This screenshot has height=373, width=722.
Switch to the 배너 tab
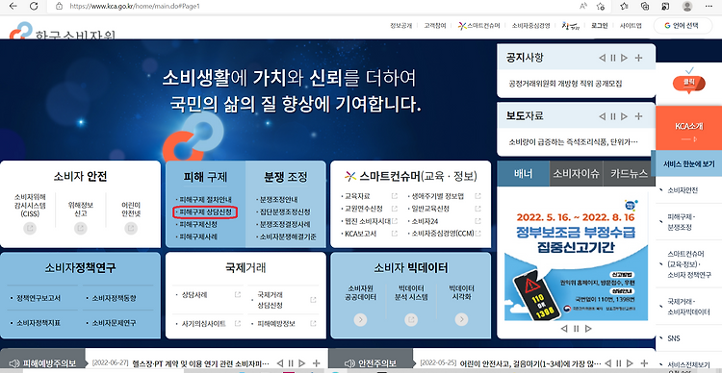pyautogui.click(x=523, y=173)
